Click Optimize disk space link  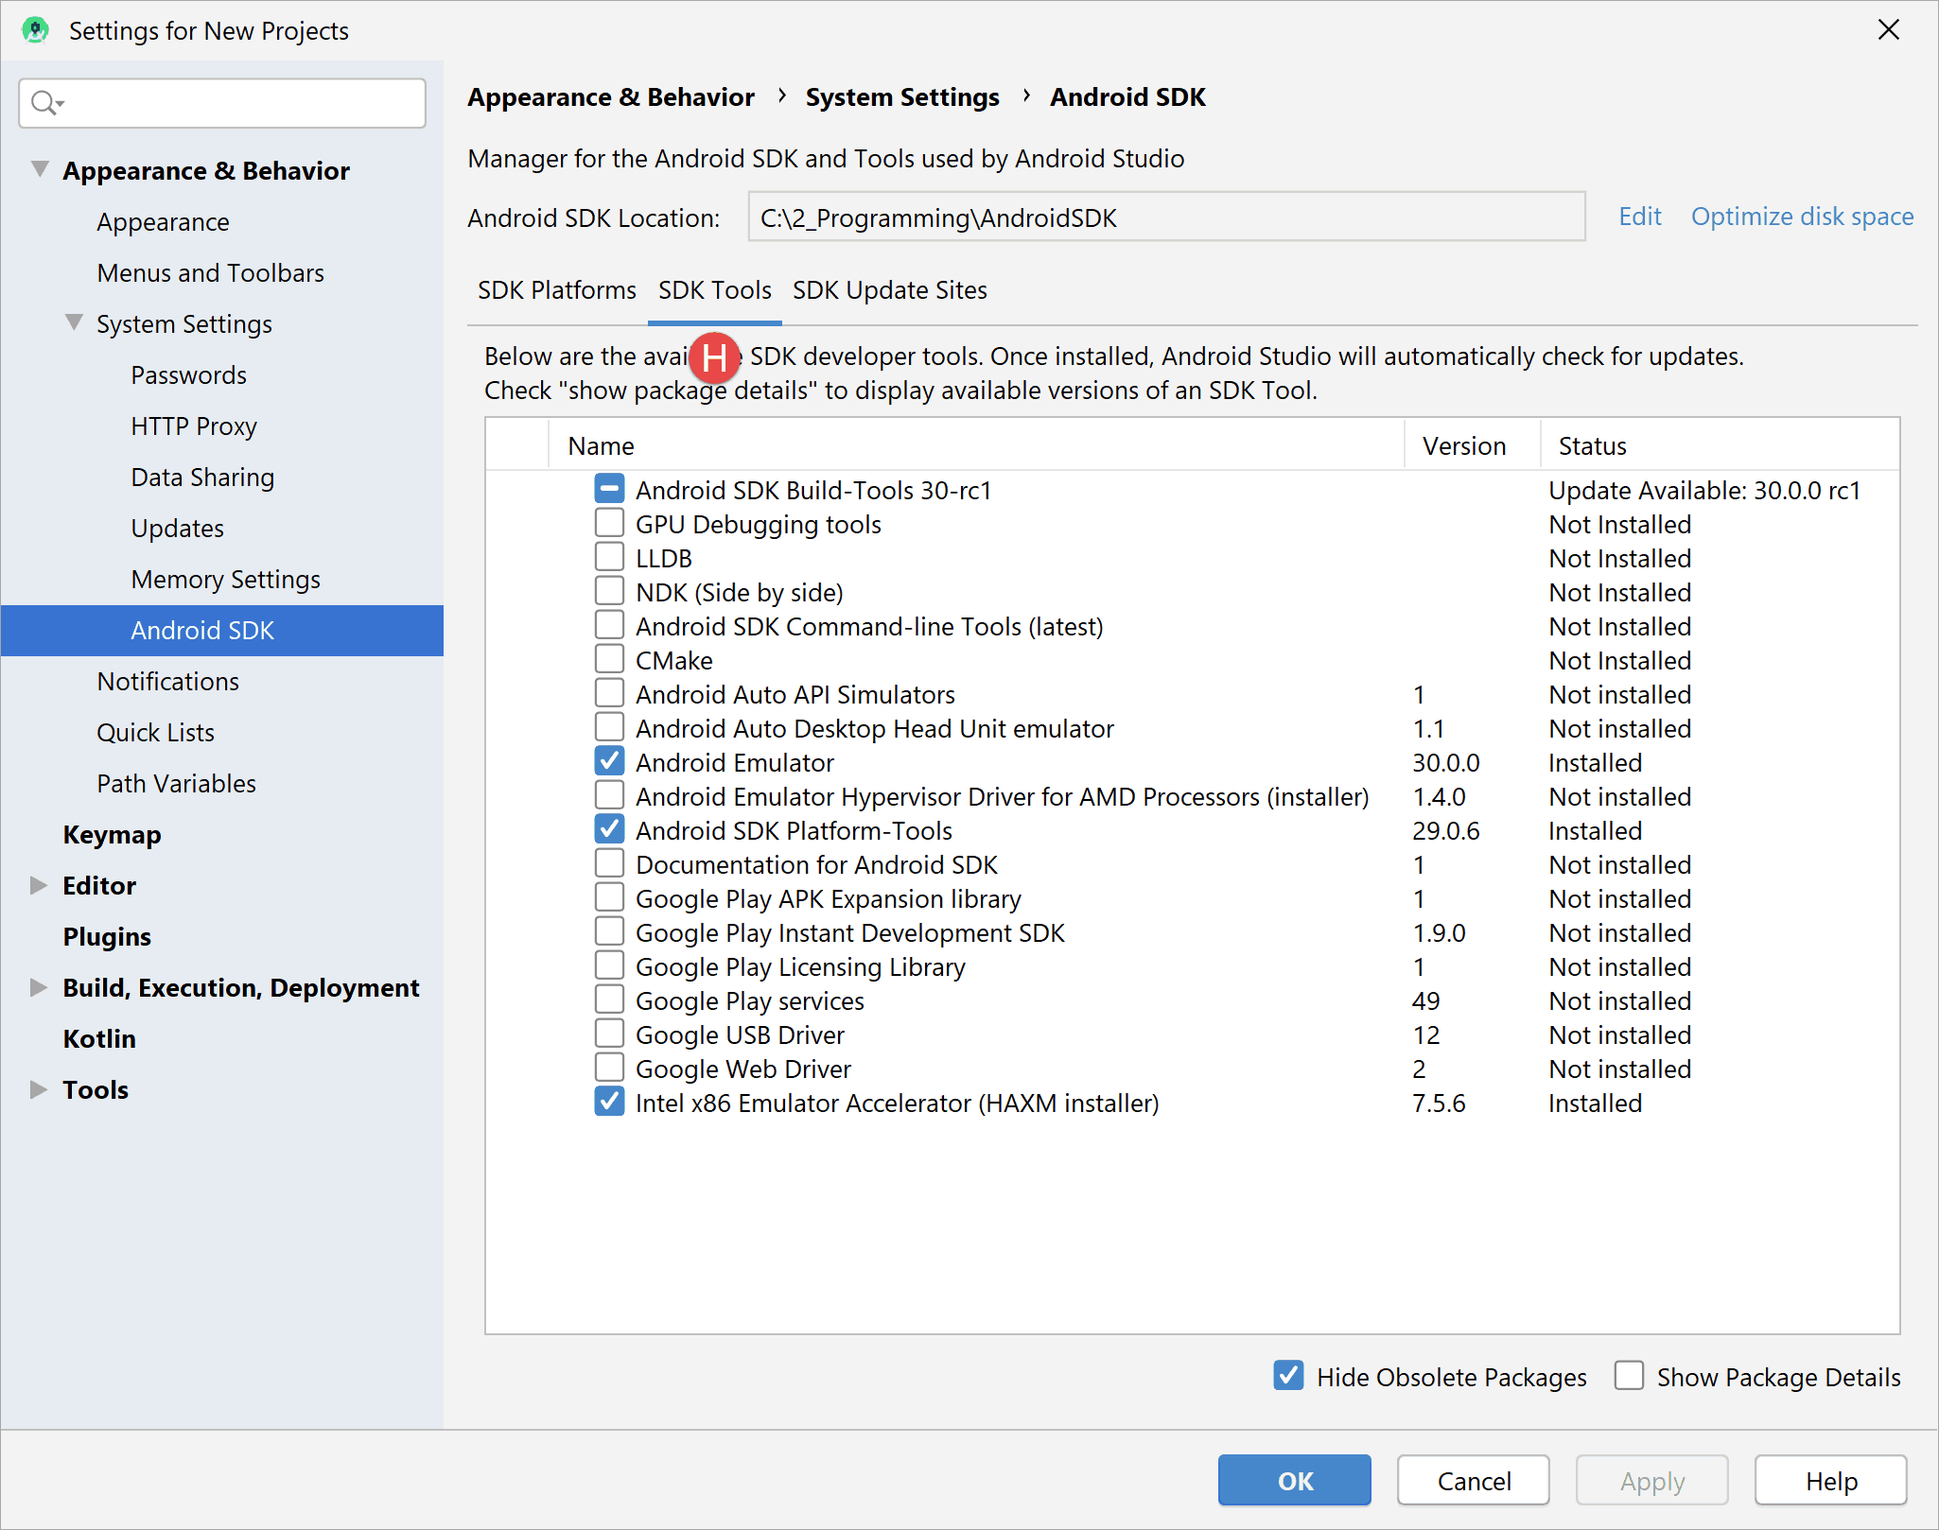click(x=1802, y=217)
